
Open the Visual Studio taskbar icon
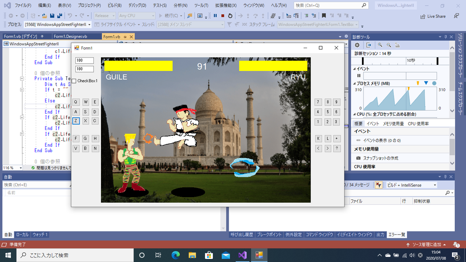(242, 255)
